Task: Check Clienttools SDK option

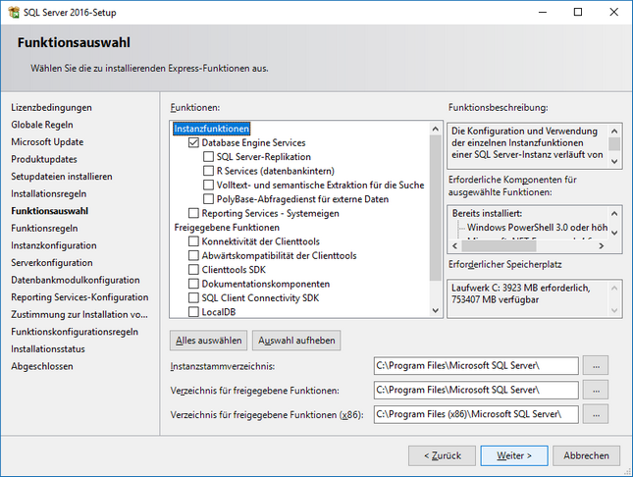Action: [193, 270]
